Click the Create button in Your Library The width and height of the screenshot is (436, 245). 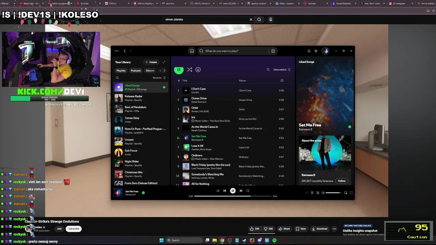point(151,62)
